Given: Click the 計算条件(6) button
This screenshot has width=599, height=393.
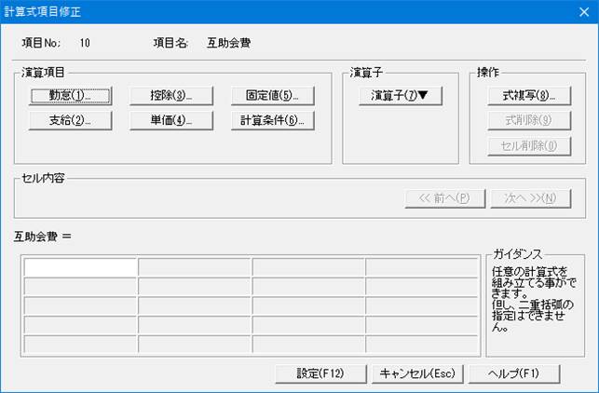Looking at the screenshot, I should click(273, 121).
